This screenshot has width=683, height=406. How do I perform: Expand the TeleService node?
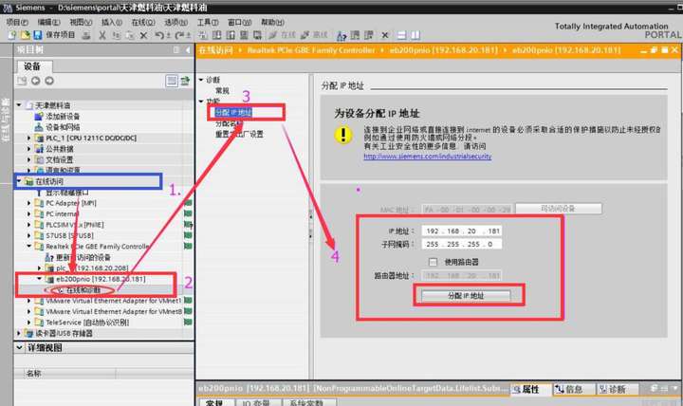[x=29, y=323]
